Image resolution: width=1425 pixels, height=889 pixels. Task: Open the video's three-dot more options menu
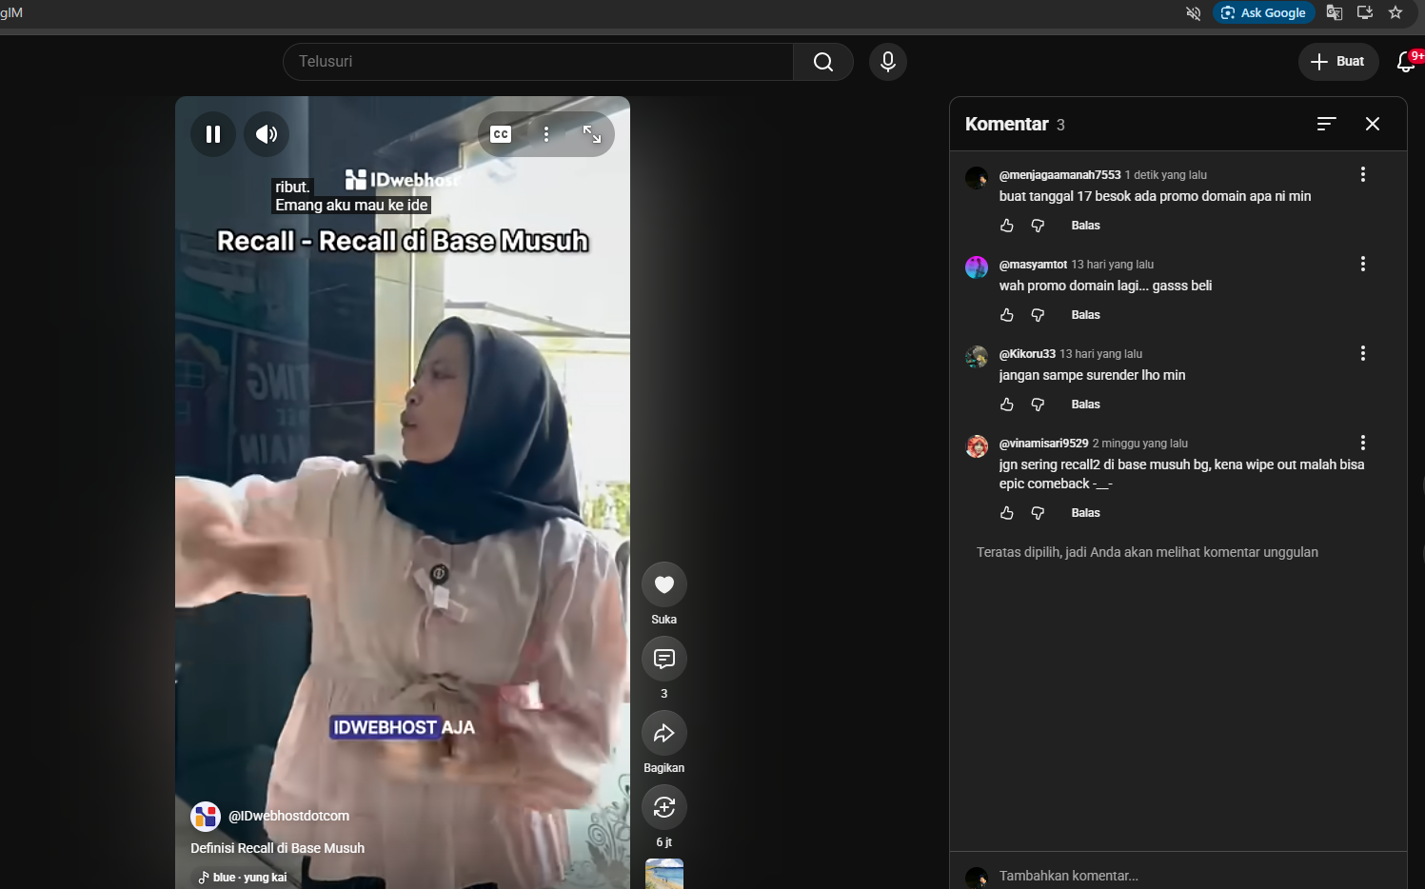point(546,134)
